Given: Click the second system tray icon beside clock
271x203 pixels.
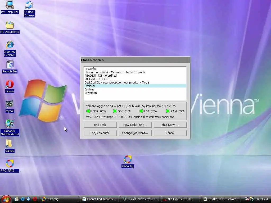Looking at the screenshot, I should 252,199.
